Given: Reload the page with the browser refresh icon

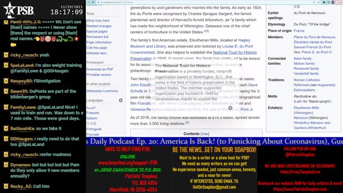Looking at the screenshot, I should click(93, 2).
